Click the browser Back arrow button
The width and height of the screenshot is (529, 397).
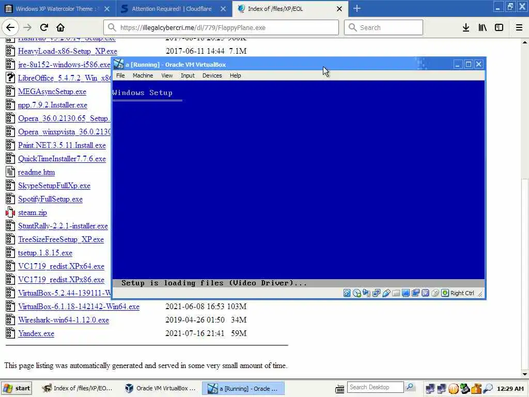pos(10,27)
